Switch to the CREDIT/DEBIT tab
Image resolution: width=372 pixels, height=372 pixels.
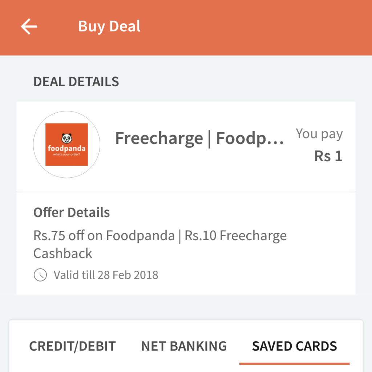(x=72, y=346)
